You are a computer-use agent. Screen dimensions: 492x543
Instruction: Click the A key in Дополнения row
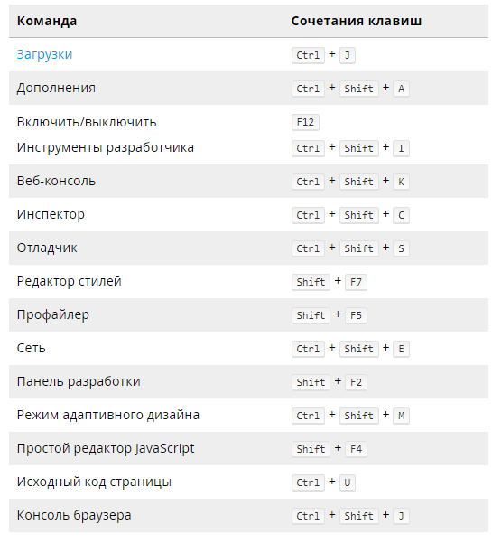pos(401,89)
